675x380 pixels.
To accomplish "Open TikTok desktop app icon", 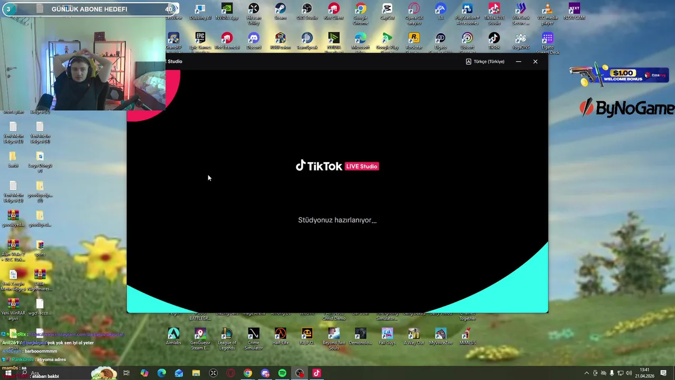I will tap(494, 42).
